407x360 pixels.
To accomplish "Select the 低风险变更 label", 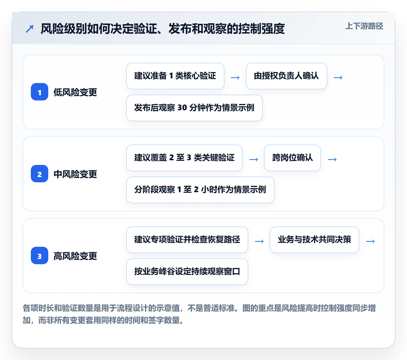I will pyautogui.click(x=75, y=92).
